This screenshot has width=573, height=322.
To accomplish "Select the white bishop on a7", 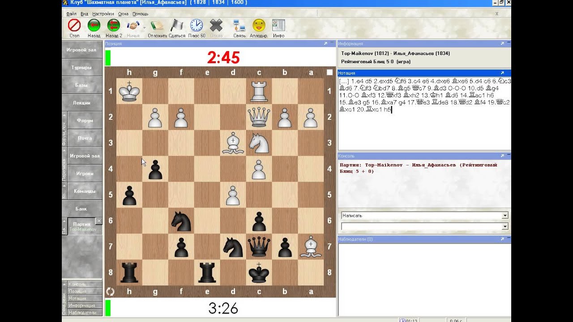I will [x=311, y=247].
